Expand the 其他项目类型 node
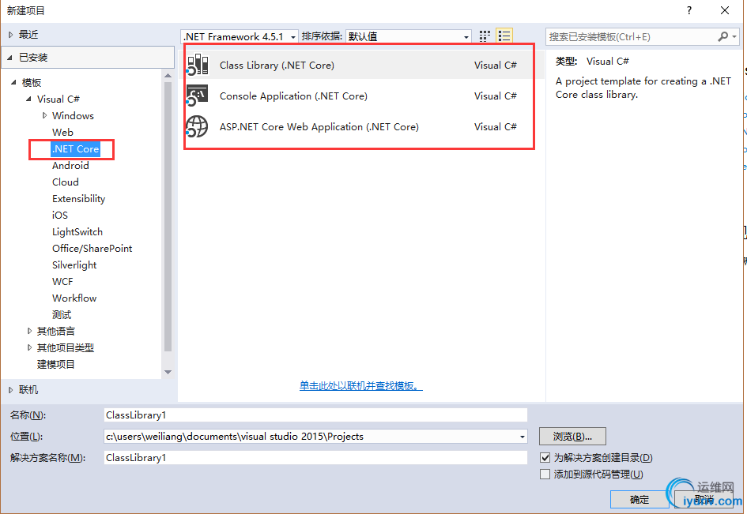The height and width of the screenshot is (514, 747). 29,348
